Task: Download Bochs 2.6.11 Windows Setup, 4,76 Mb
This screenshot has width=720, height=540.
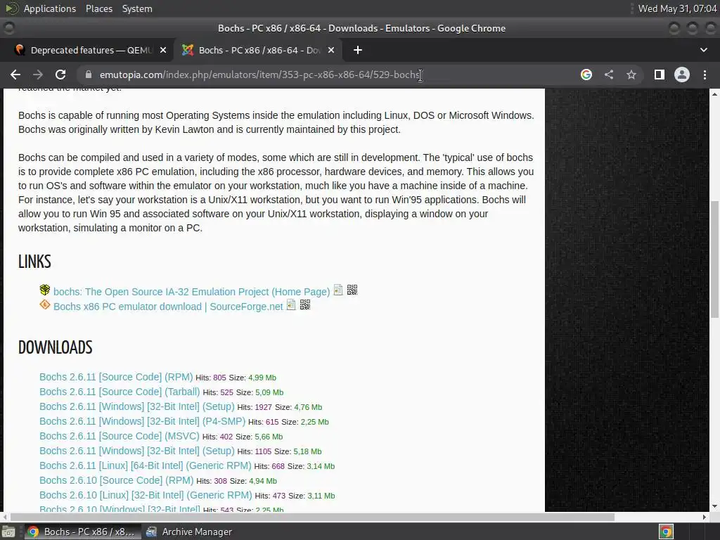Action: (137, 406)
